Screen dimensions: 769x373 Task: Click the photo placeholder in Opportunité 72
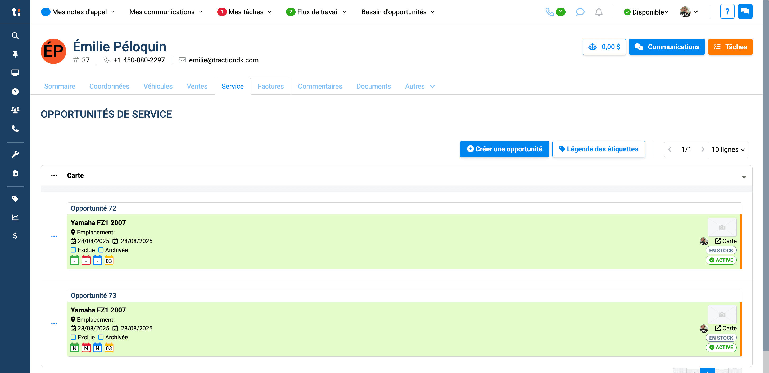(x=722, y=227)
